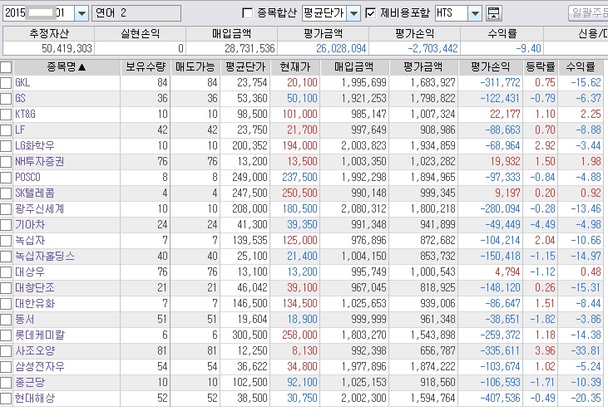Select the SK텔레콤 stock name
The width and height of the screenshot is (608, 411).
35,193
